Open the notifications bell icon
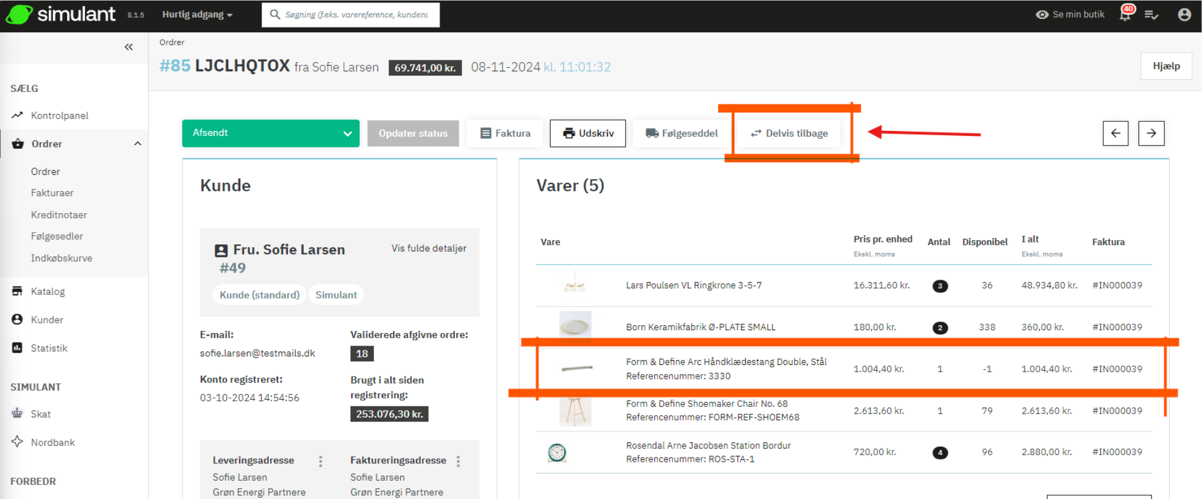1202x499 pixels. [x=1125, y=15]
